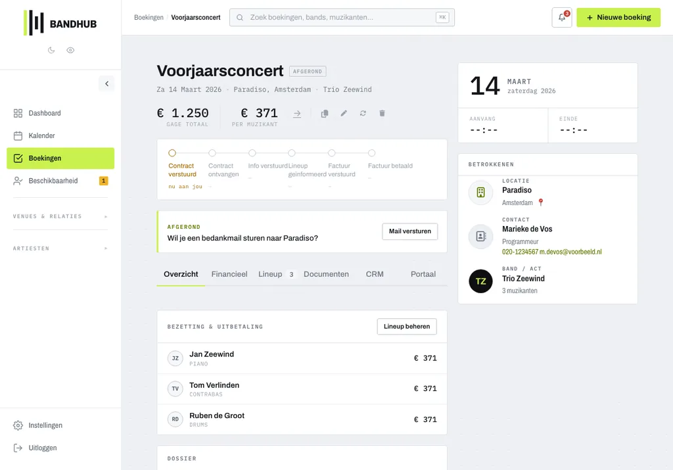Click the Marieke de Vos contact card icon
Screen dimensions: 673x470
click(x=480, y=236)
